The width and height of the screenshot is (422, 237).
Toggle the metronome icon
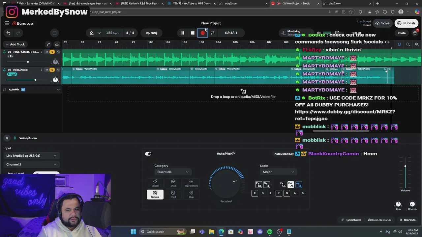point(92,33)
